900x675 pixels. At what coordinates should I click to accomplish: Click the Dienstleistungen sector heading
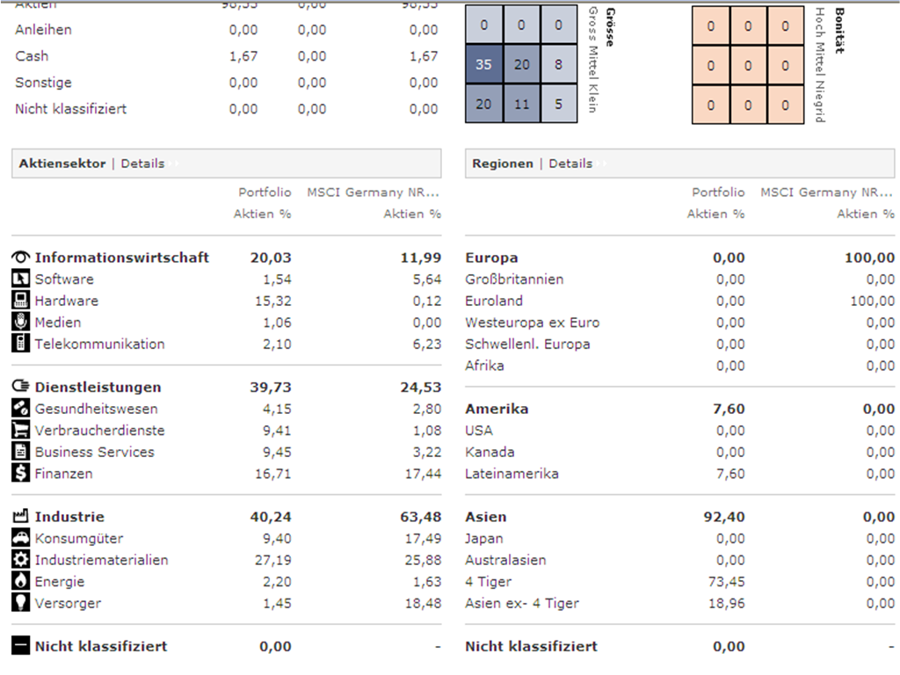[x=98, y=388]
